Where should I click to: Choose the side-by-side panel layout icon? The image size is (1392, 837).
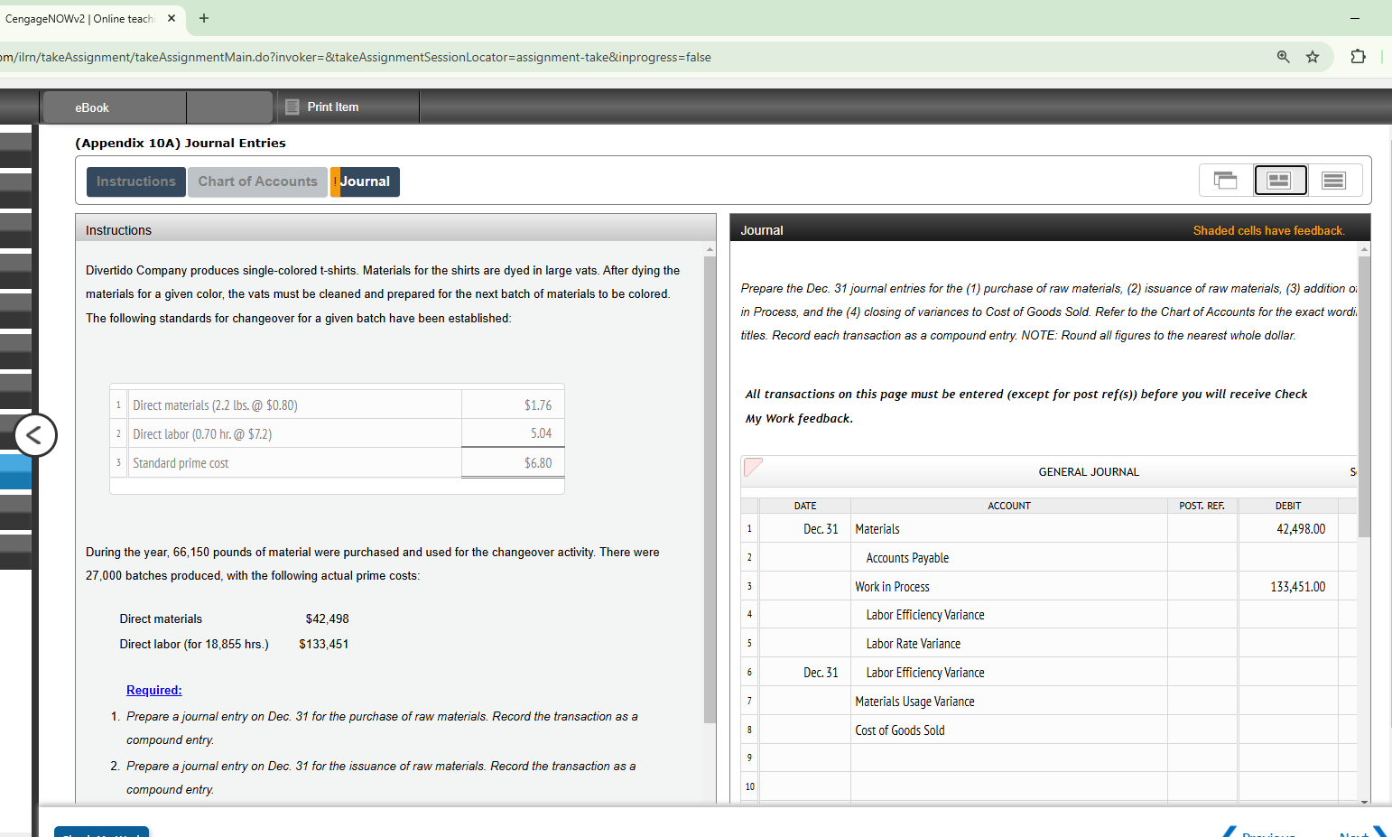click(x=1280, y=181)
